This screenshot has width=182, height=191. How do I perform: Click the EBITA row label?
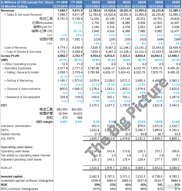click(5, 130)
